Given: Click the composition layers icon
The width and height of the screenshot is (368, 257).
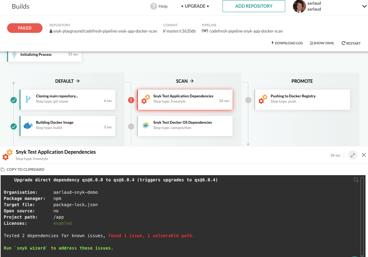Looking at the screenshot, I should tap(146, 126).
